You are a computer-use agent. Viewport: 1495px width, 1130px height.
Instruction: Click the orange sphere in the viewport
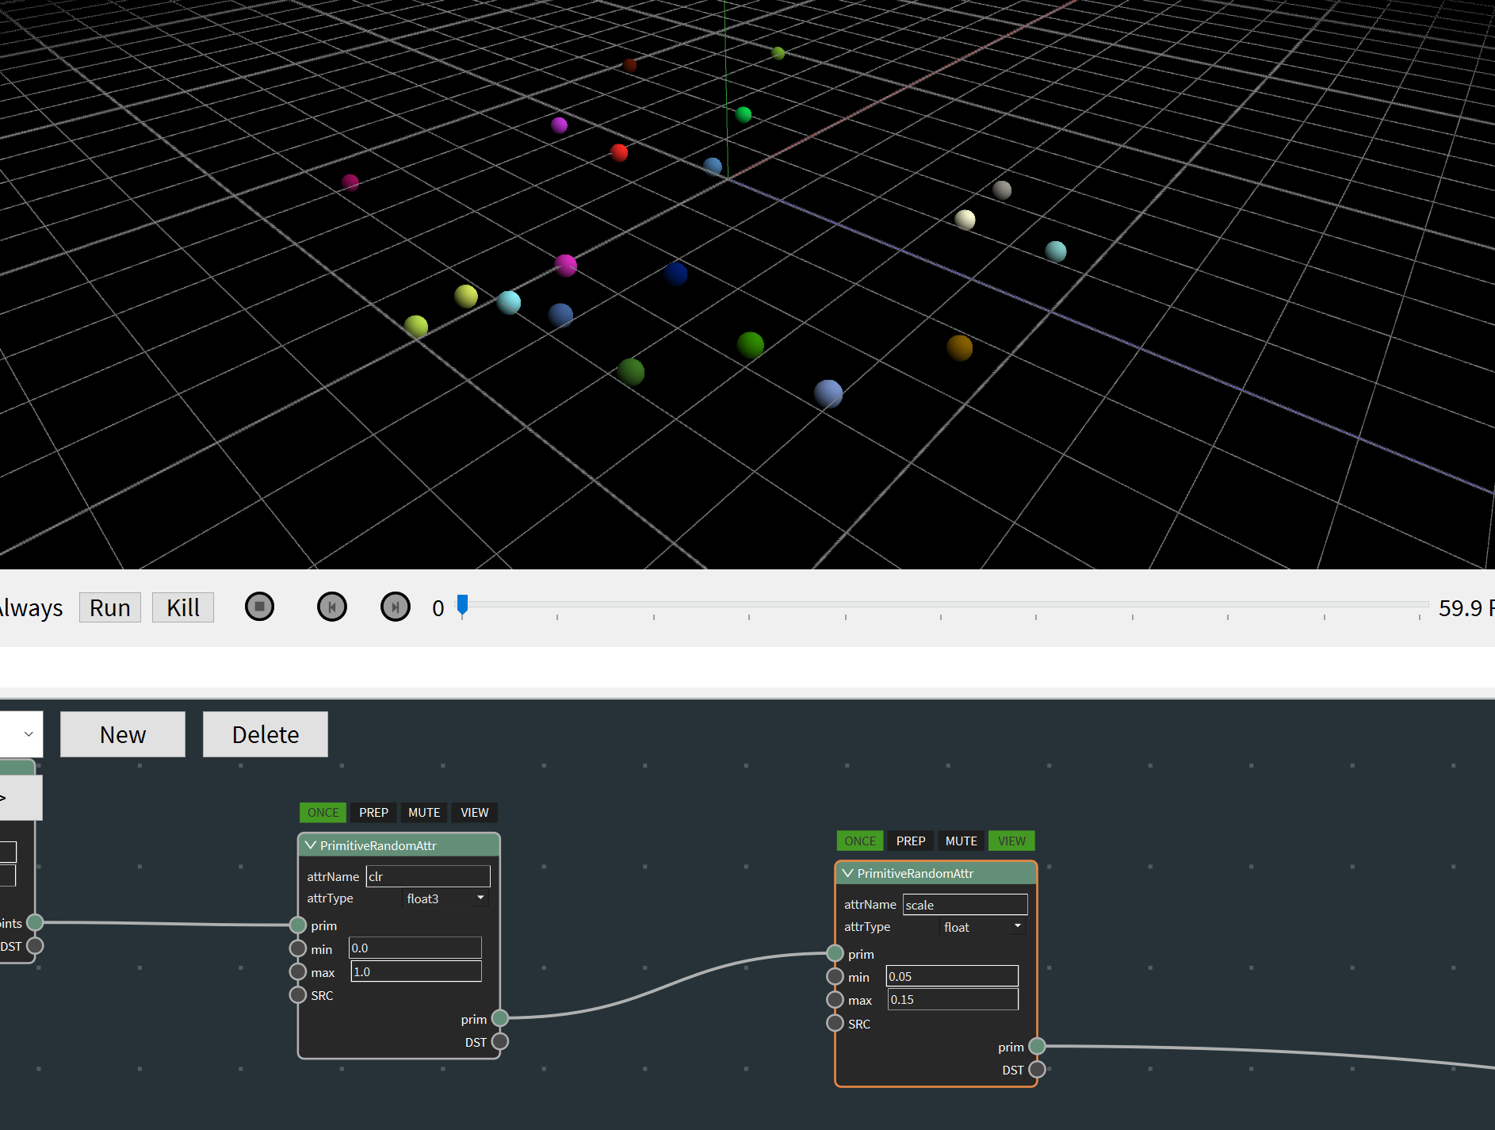pos(960,347)
